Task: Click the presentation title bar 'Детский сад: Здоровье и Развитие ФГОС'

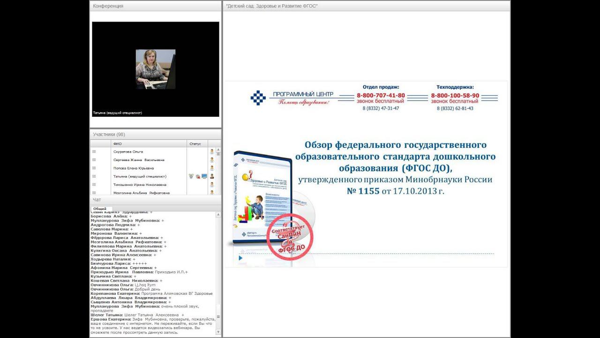Action: click(366, 6)
